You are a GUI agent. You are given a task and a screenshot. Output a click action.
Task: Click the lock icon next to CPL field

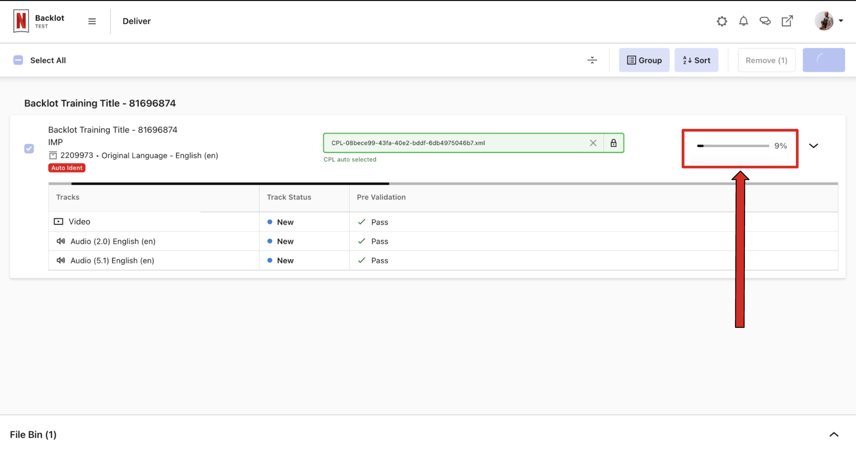(614, 143)
